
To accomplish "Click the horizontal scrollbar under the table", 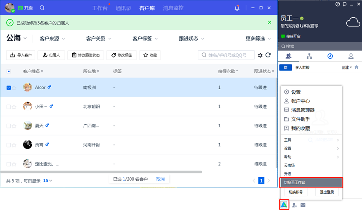I will click(x=102, y=172).
